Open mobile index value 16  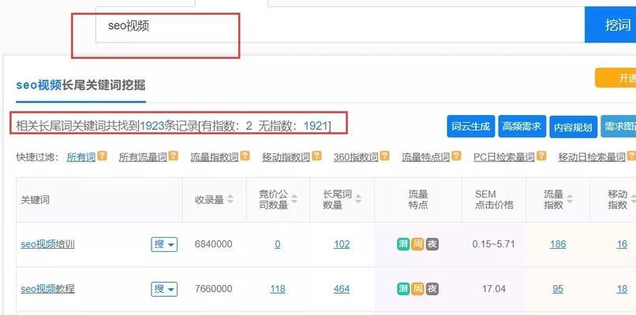click(x=622, y=244)
